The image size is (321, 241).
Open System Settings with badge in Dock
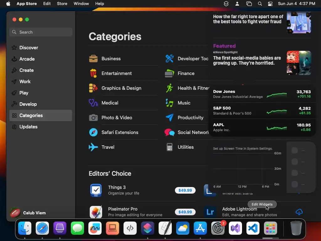click(218, 228)
